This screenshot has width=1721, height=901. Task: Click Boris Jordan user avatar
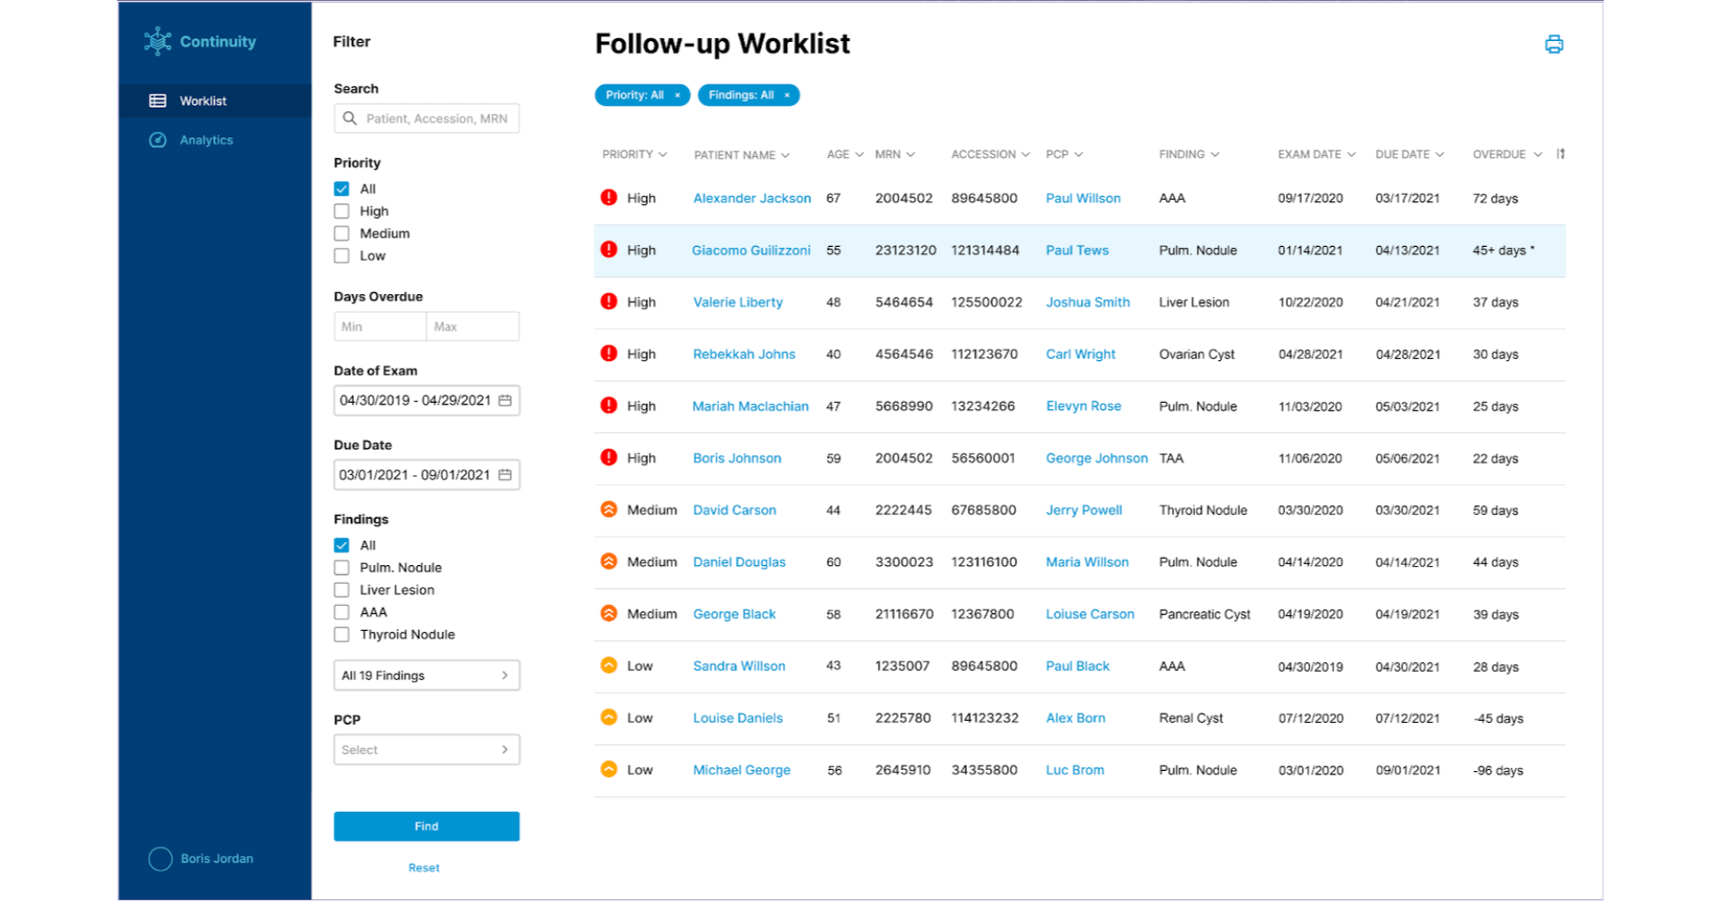160,858
